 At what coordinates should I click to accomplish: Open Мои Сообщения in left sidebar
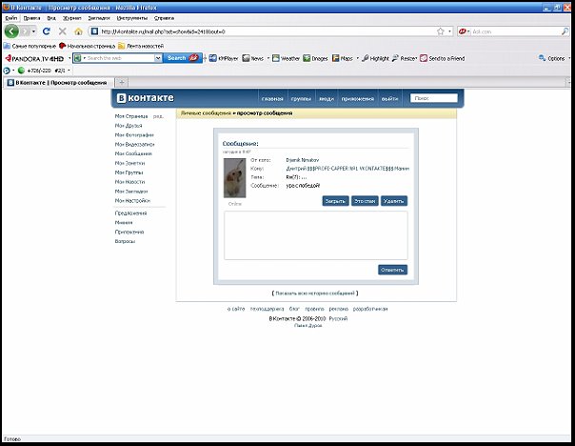click(x=132, y=152)
